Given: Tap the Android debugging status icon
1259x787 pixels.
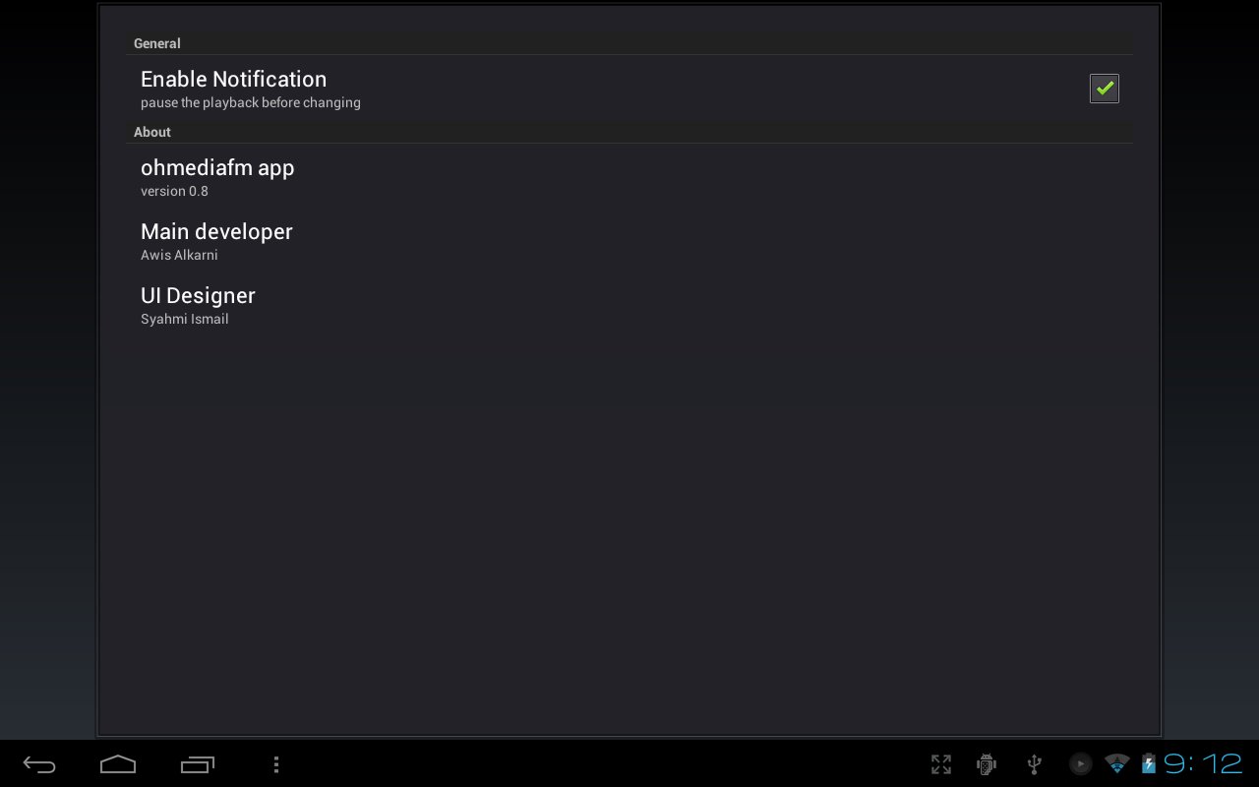Looking at the screenshot, I should (x=987, y=764).
